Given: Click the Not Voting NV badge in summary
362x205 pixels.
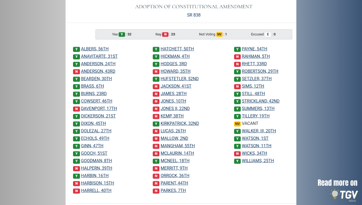Looking at the screenshot, I should [219, 34].
